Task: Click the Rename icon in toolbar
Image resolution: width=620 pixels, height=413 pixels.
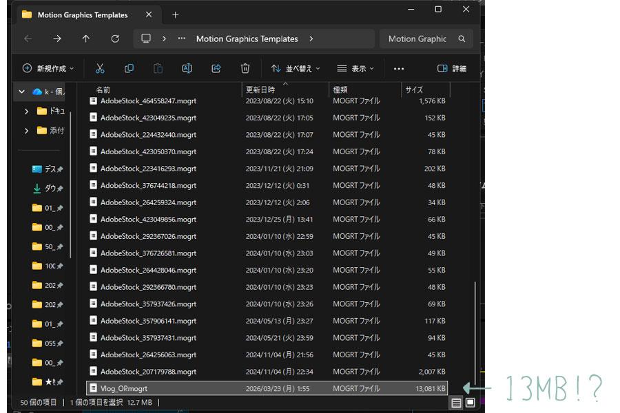Action: tap(187, 68)
